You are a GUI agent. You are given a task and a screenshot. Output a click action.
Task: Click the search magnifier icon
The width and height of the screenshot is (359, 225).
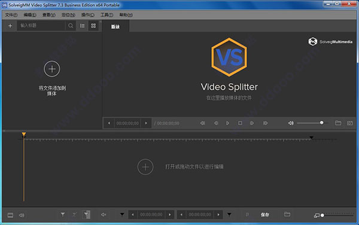(x=71, y=26)
